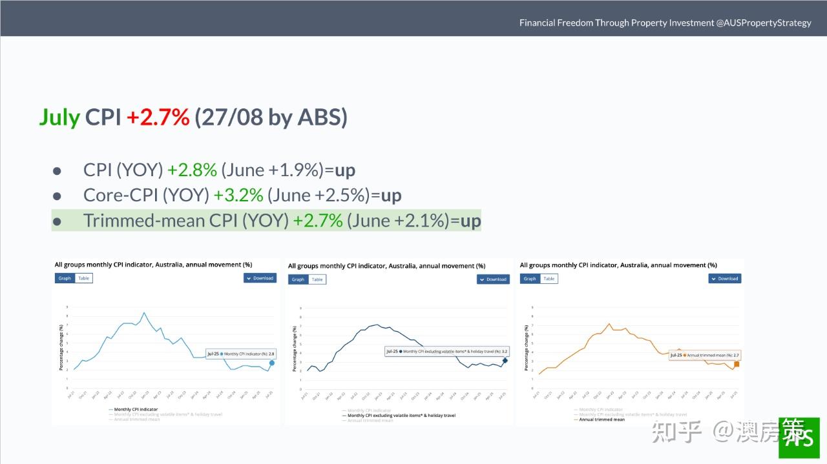Hide Annual trimmed mean series in orange chart
Screen dimensions: 827x464
tap(602, 419)
